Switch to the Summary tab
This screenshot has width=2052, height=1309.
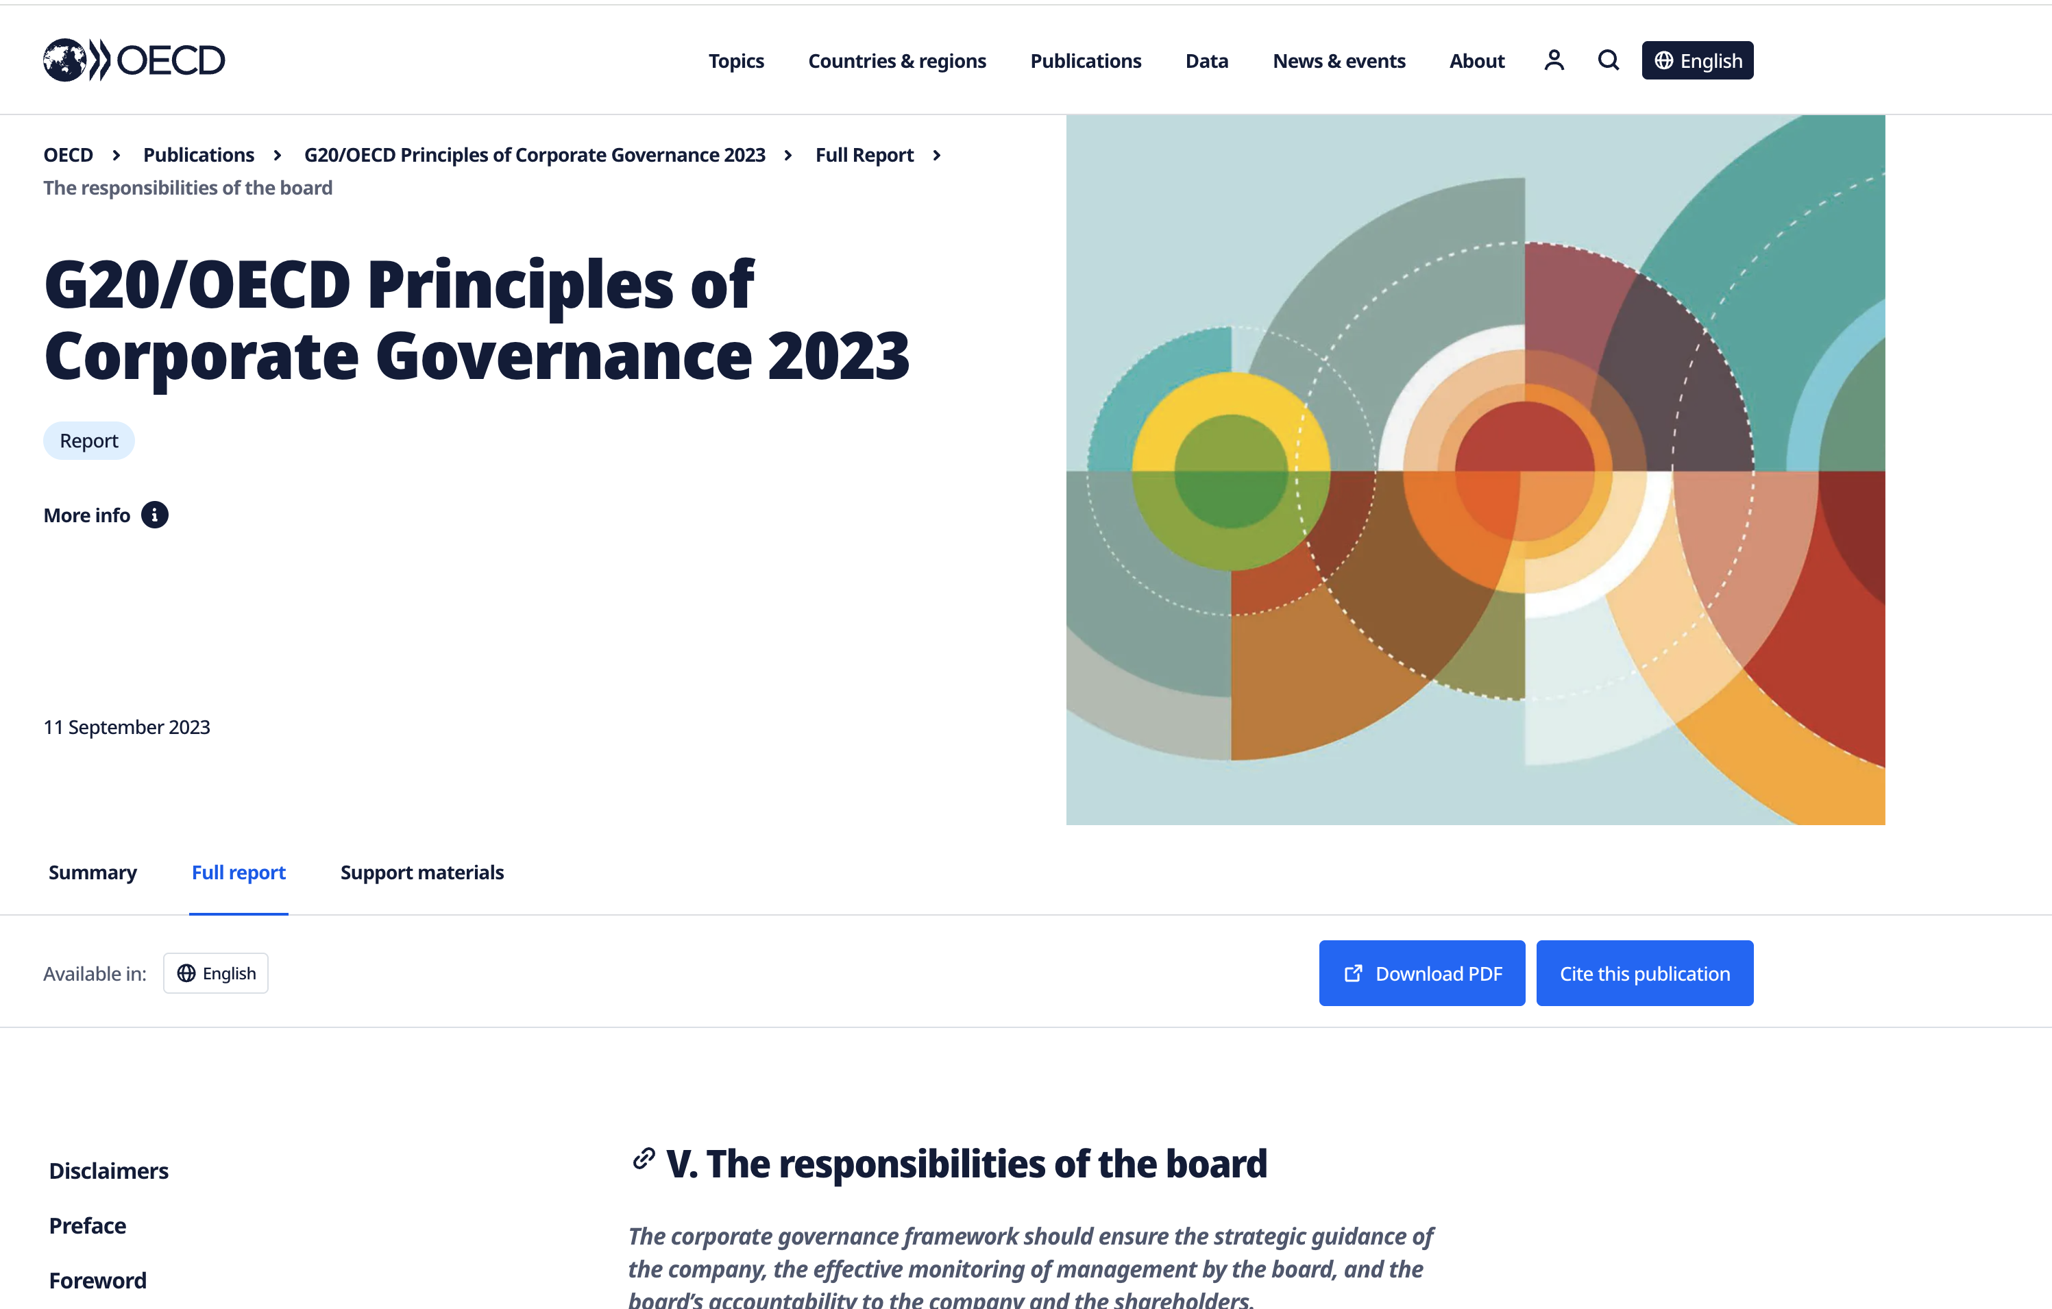pyautogui.click(x=93, y=872)
